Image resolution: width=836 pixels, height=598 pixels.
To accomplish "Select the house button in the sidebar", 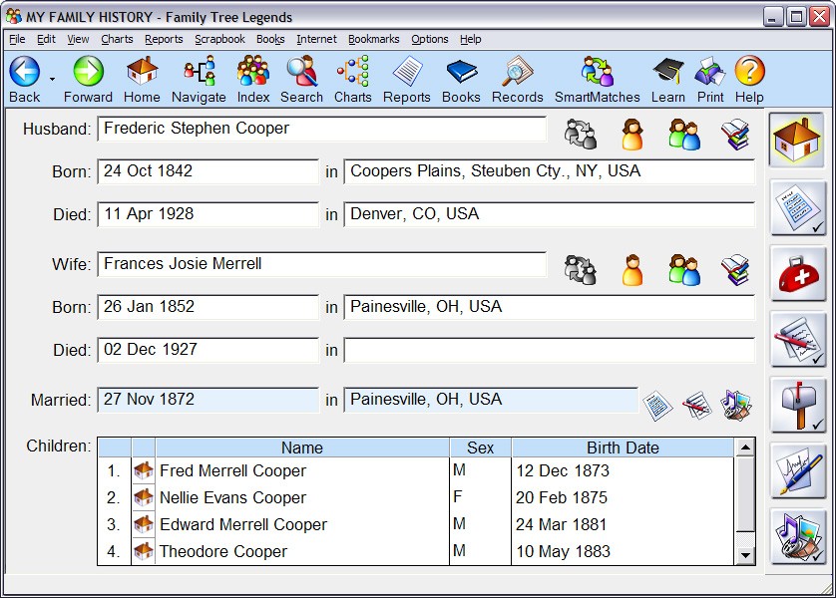I will (x=796, y=141).
